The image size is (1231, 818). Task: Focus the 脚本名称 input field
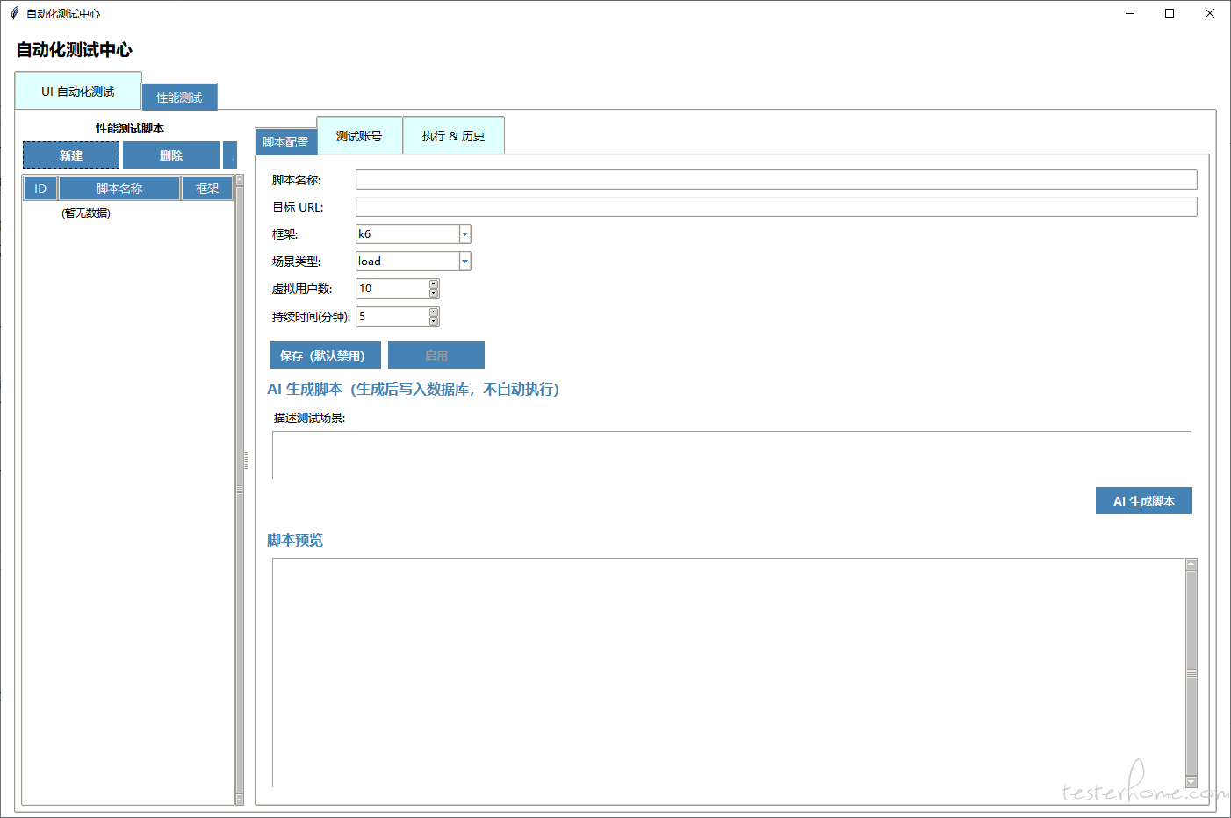775,180
